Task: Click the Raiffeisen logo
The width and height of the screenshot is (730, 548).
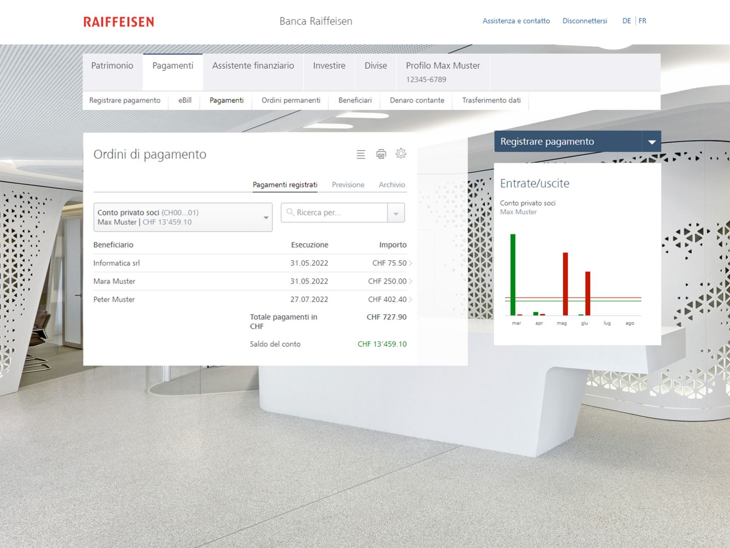Action: point(119,22)
